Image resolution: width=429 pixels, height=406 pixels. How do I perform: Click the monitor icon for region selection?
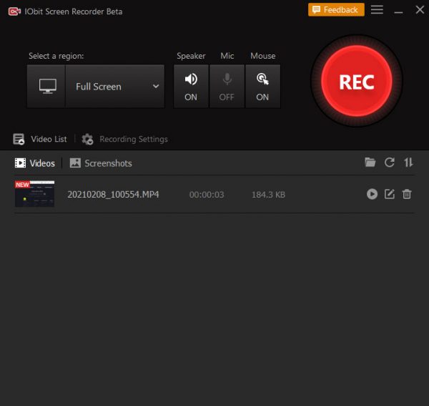tap(47, 87)
